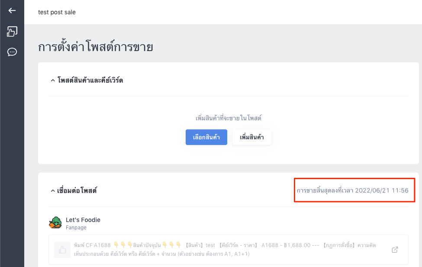422x267 pixels.
Task: Click the โพสต์สินค้าและคีย์เวิร์ด section heading
Action: [x=90, y=80]
